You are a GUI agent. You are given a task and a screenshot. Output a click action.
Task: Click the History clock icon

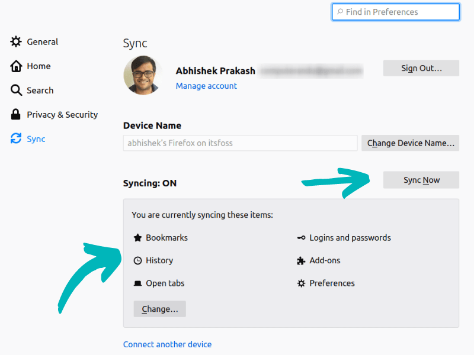(x=137, y=260)
